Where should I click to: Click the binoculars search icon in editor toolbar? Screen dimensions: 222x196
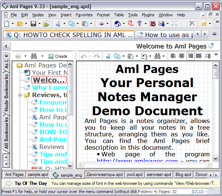[x=157, y=56]
